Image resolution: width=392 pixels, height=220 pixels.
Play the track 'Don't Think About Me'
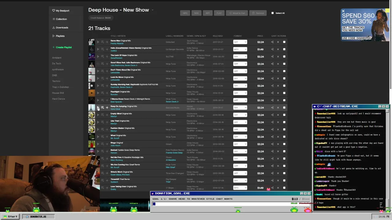(x=98, y=71)
